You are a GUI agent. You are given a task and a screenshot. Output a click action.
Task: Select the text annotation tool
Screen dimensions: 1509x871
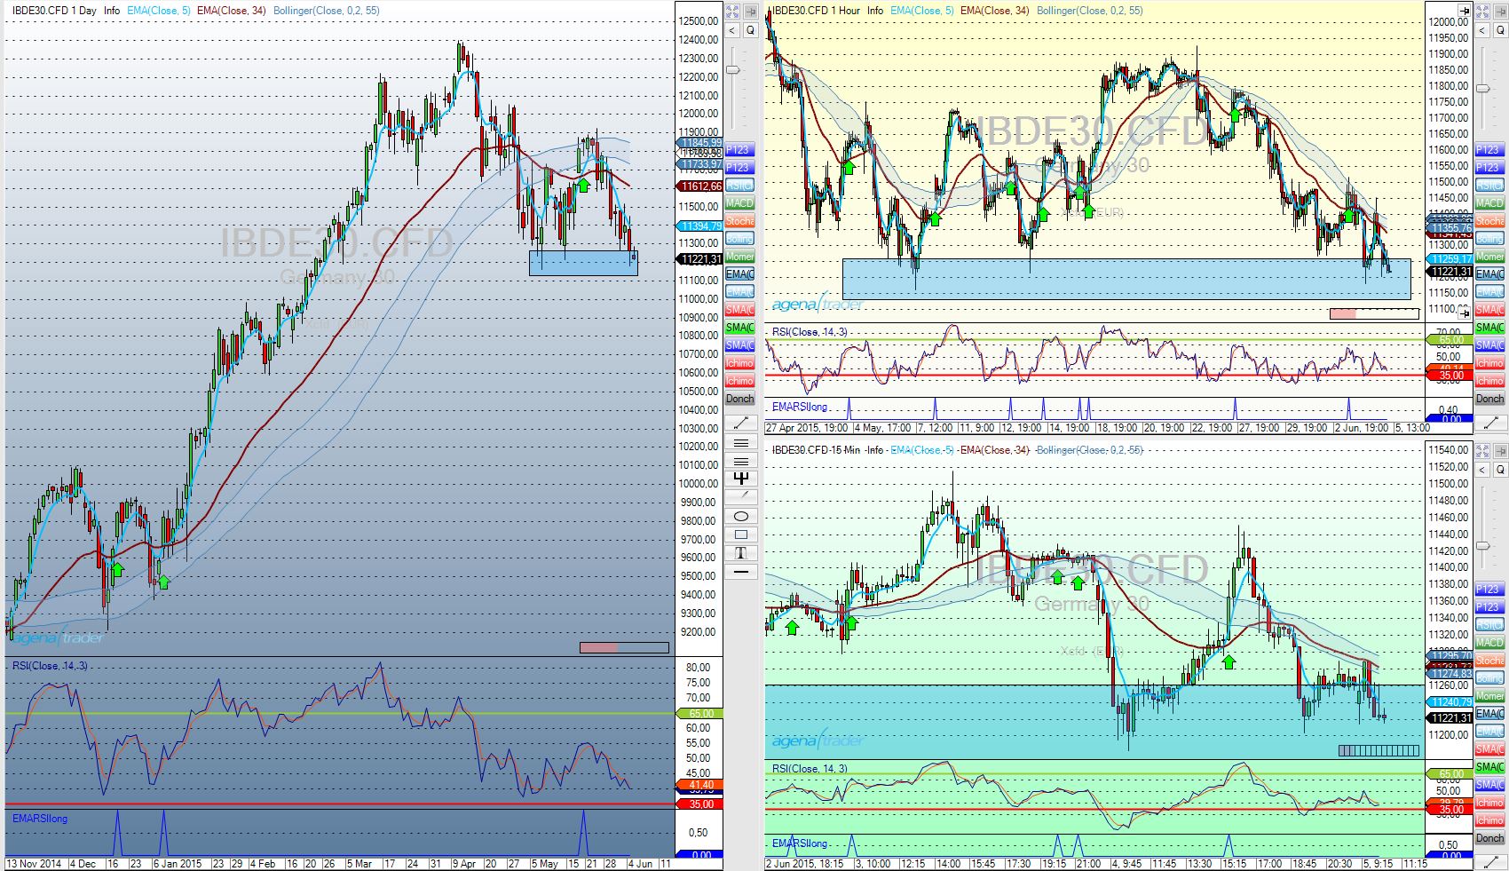pos(740,553)
